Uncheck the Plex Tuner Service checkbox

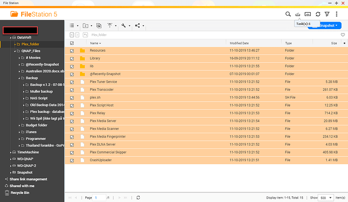[x=72, y=82]
